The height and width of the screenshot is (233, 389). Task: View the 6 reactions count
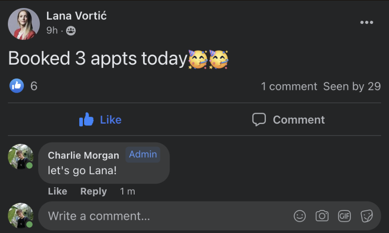click(34, 86)
